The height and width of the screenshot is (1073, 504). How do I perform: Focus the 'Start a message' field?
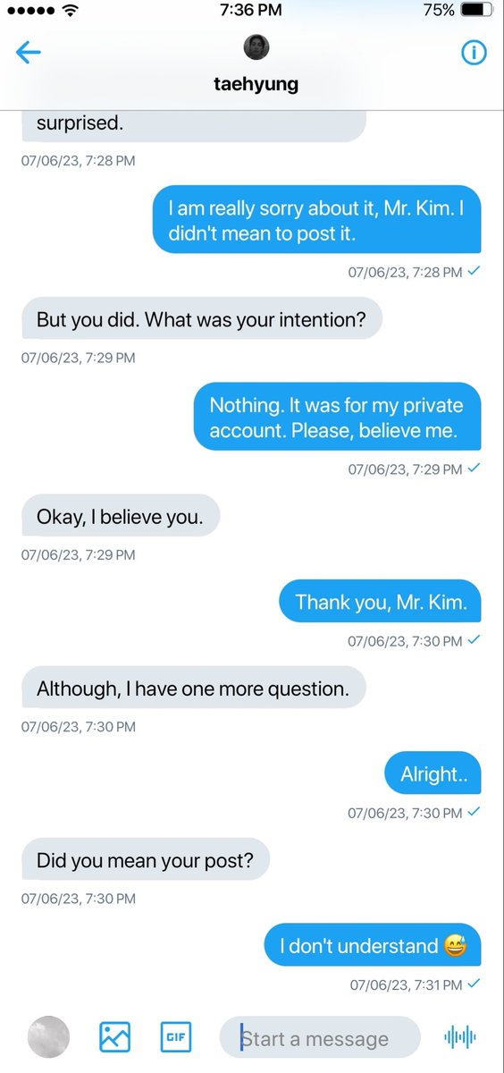320,1037
